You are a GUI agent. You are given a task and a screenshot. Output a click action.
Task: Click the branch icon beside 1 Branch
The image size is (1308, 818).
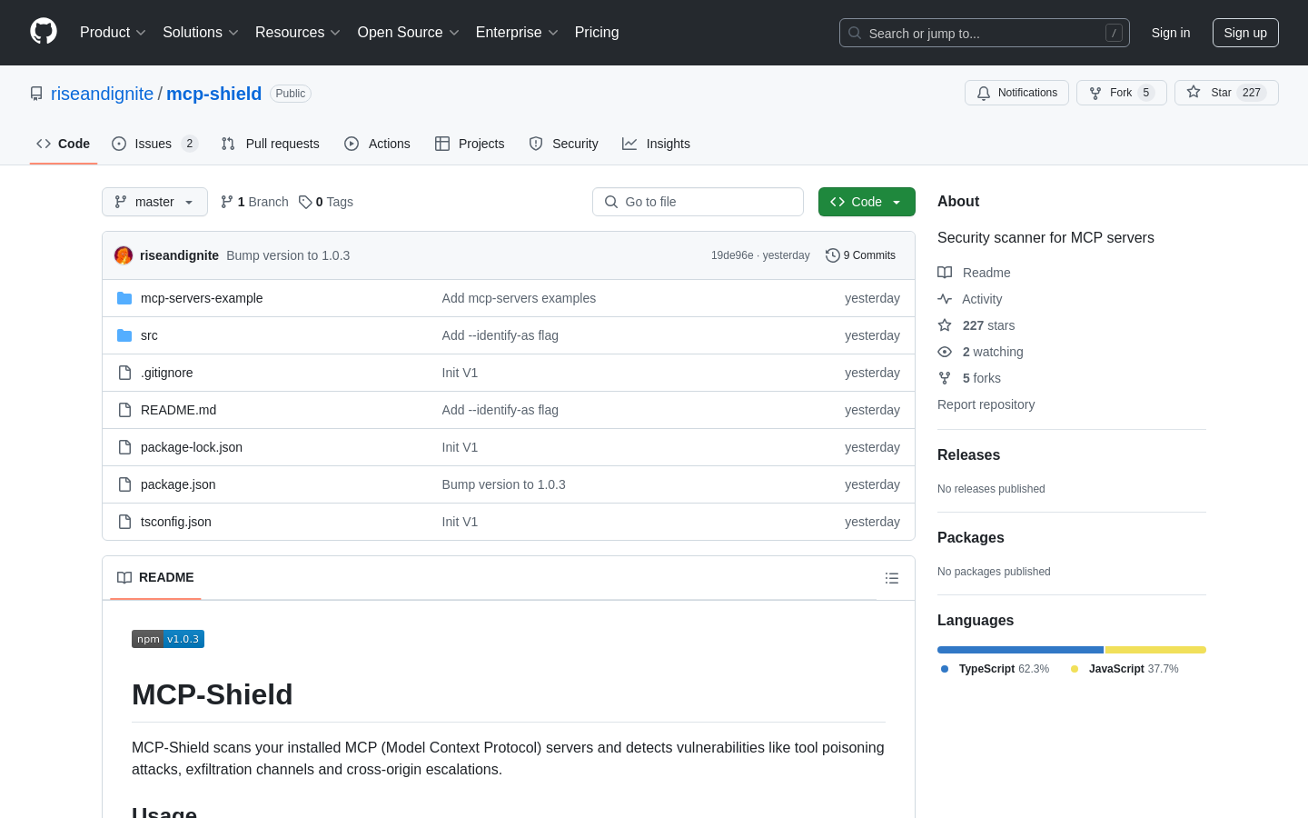click(227, 202)
